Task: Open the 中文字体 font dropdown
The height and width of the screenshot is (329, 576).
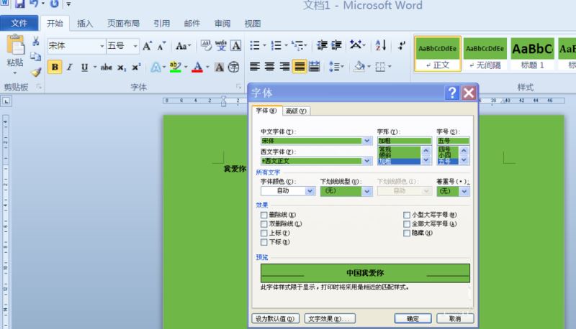Action: click(x=367, y=141)
